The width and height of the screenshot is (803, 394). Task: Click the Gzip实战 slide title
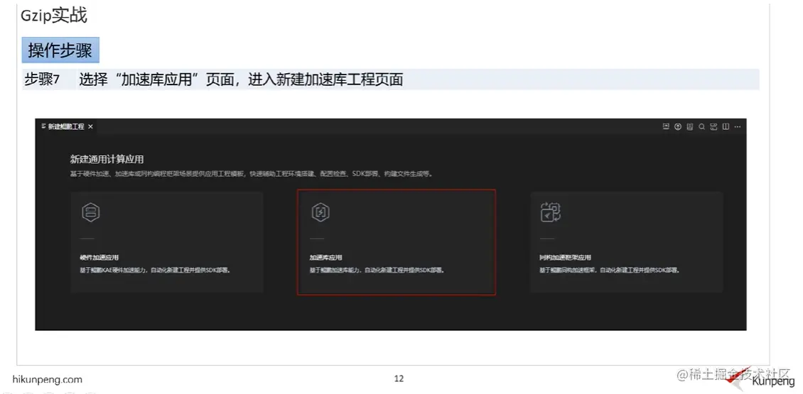click(x=54, y=16)
